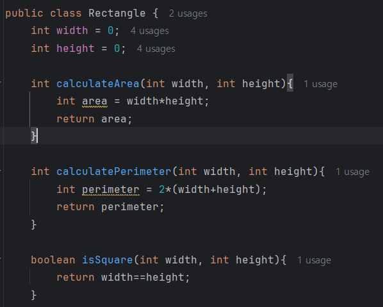Viewport: 383px width, 307px height.
Task: Show the '1 usage' hint of calculateArea
Action: [x=320, y=84]
